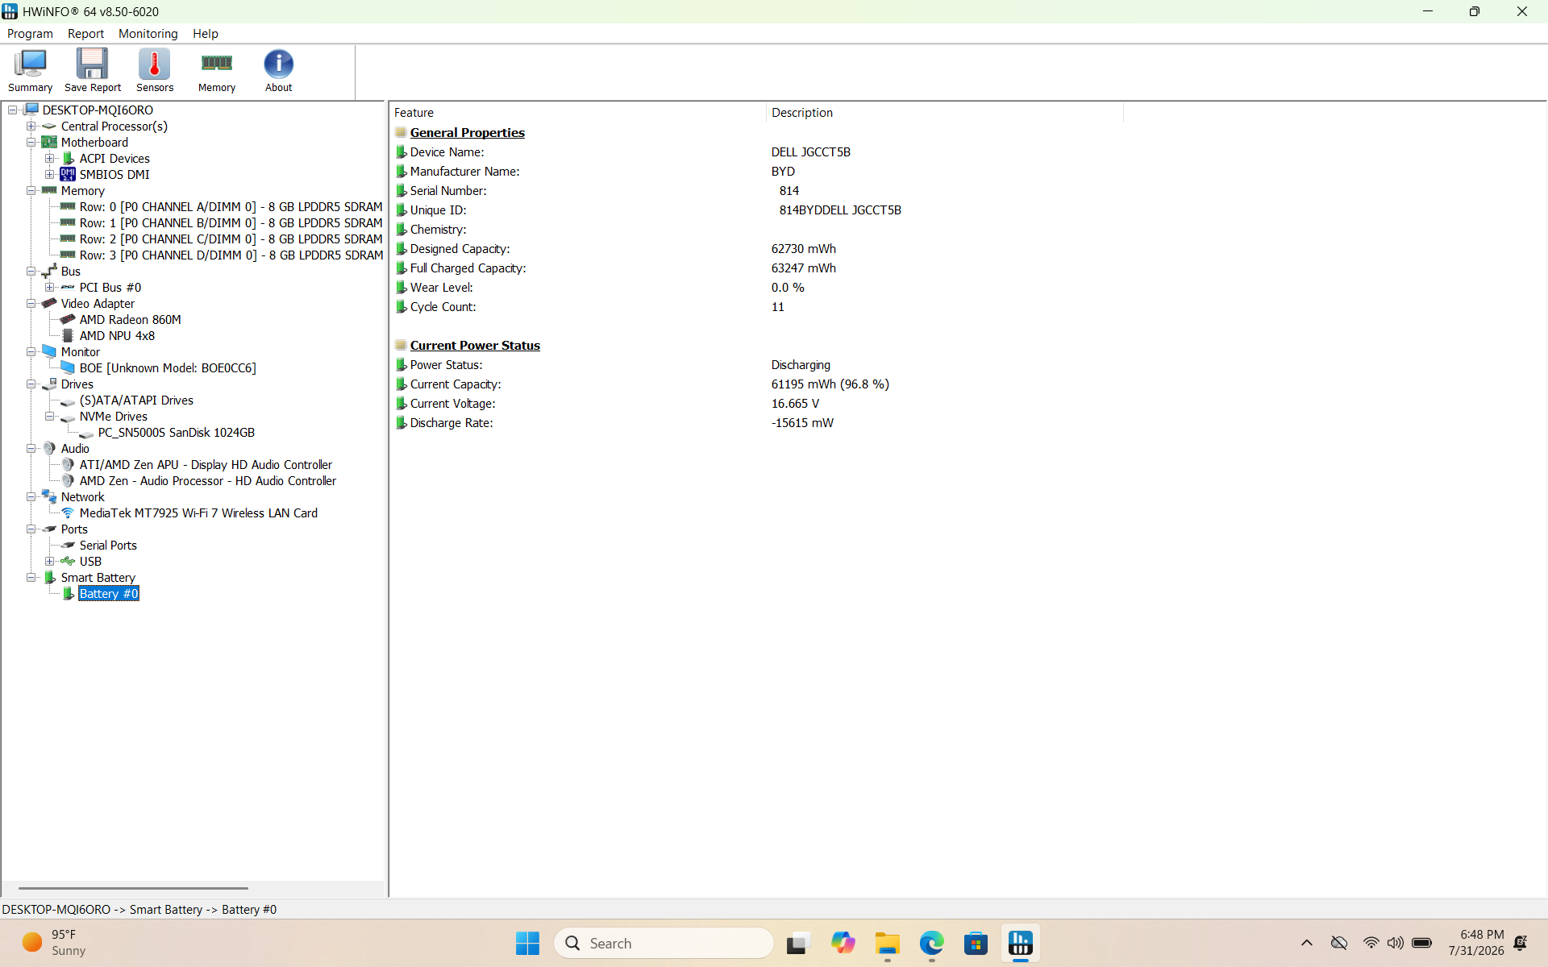Collapse the NVMe Drives node
1548x967 pixels.
pos(49,417)
